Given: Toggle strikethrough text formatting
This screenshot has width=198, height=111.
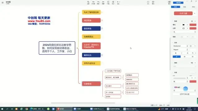Looking at the screenshot, I should [x=187, y=53].
